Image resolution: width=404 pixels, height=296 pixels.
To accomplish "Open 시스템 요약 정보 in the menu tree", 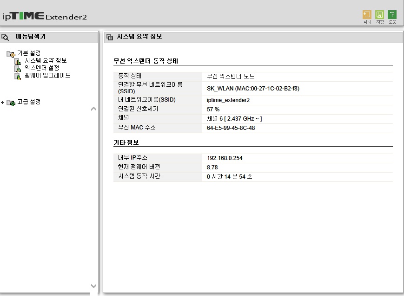I will (46, 60).
